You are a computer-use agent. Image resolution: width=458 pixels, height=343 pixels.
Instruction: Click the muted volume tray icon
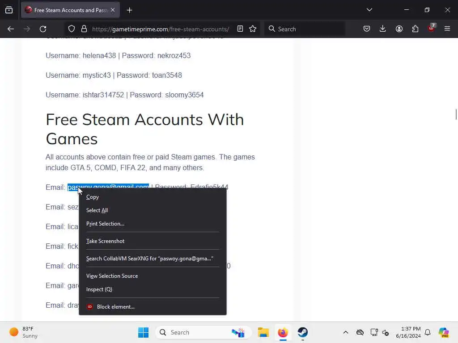pos(386,332)
